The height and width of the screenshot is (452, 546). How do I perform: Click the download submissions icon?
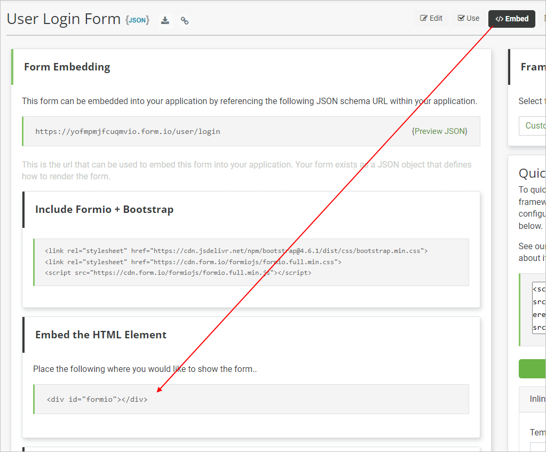click(x=165, y=20)
